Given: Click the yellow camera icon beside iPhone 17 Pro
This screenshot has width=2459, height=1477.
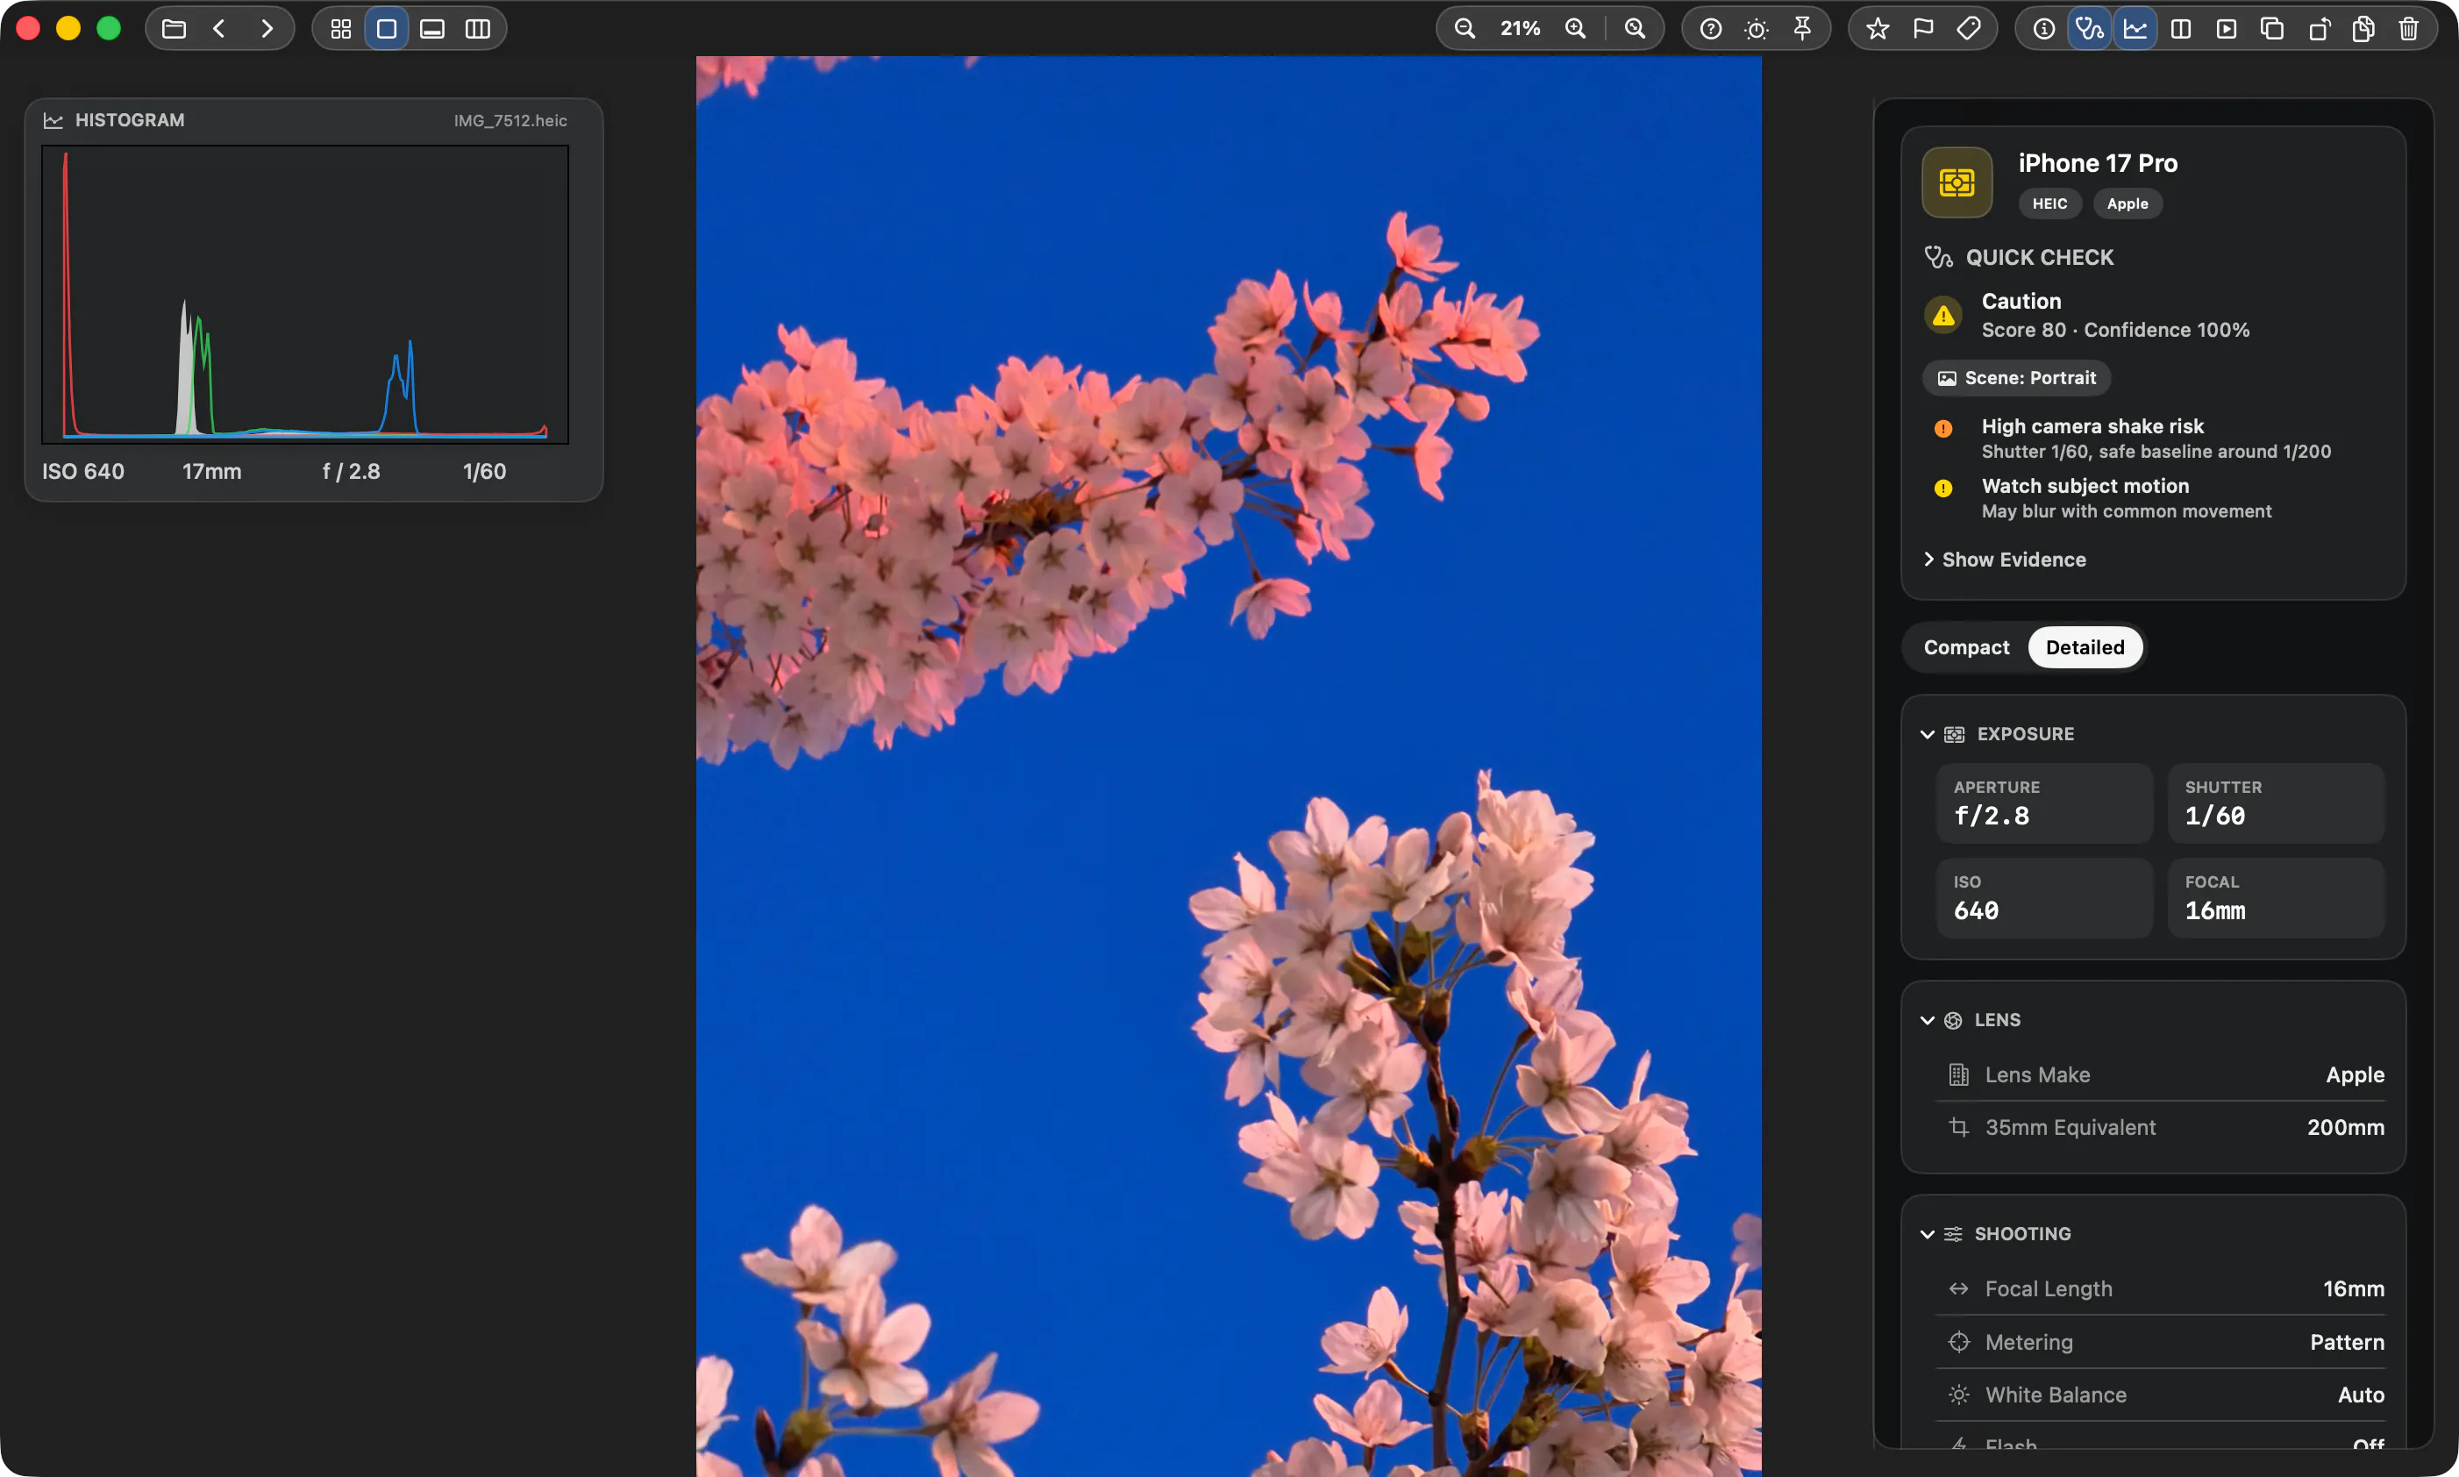Looking at the screenshot, I should click(1957, 183).
